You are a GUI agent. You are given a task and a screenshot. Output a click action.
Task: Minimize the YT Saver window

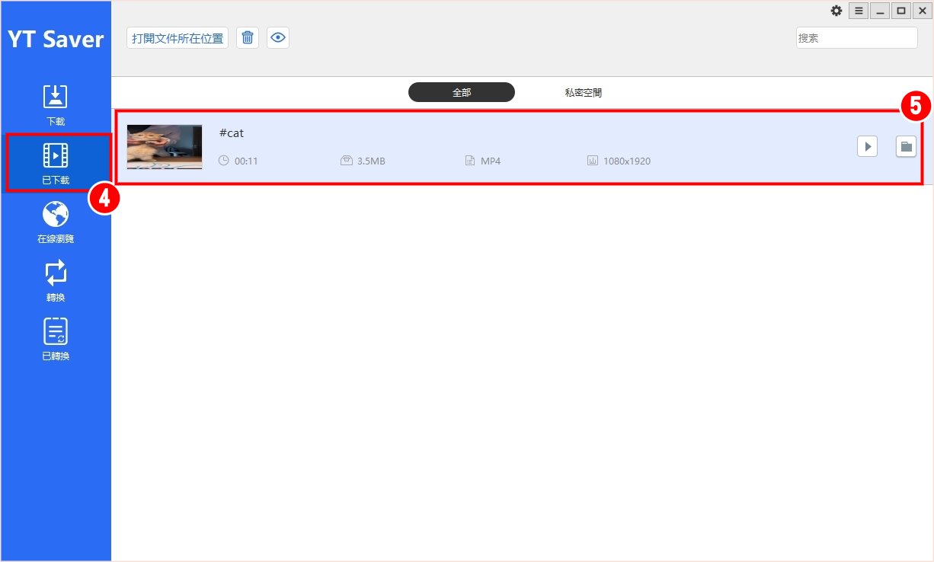pyautogui.click(x=880, y=11)
